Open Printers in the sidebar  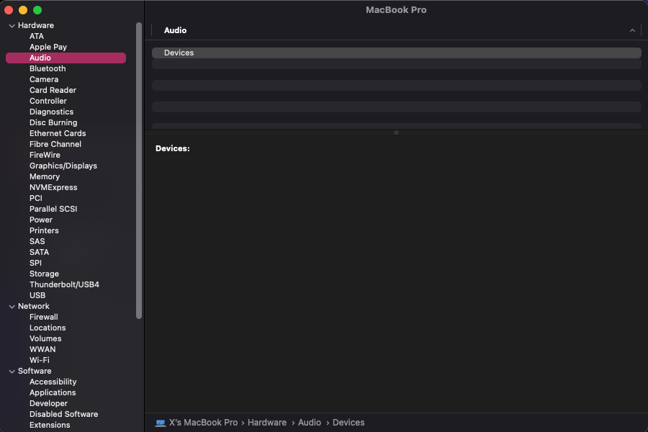point(44,230)
